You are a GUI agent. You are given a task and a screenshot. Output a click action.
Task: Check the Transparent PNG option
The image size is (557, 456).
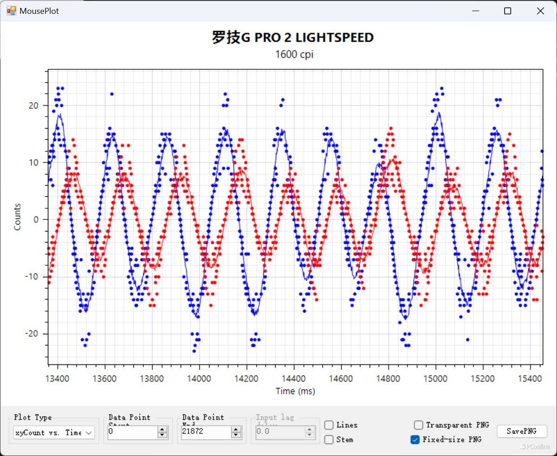418,425
